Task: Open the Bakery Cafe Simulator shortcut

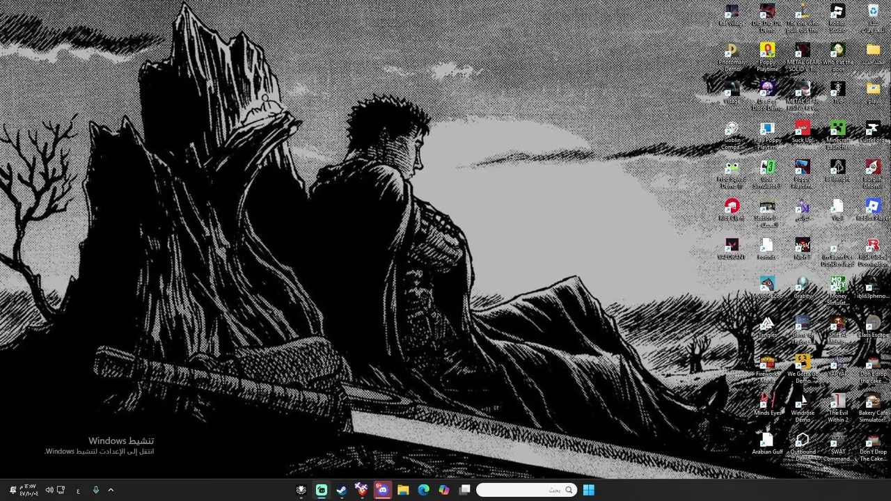Action: (x=873, y=408)
